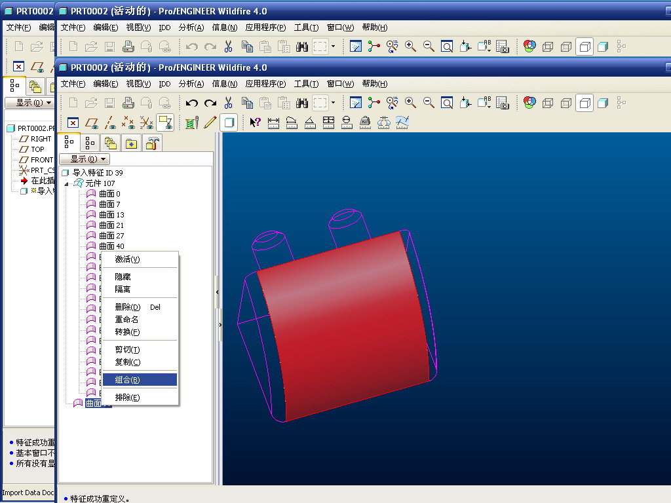Switch to wireframe display in front window
Image resolution: width=671 pixels, height=503 pixels.
[x=548, y=103]
